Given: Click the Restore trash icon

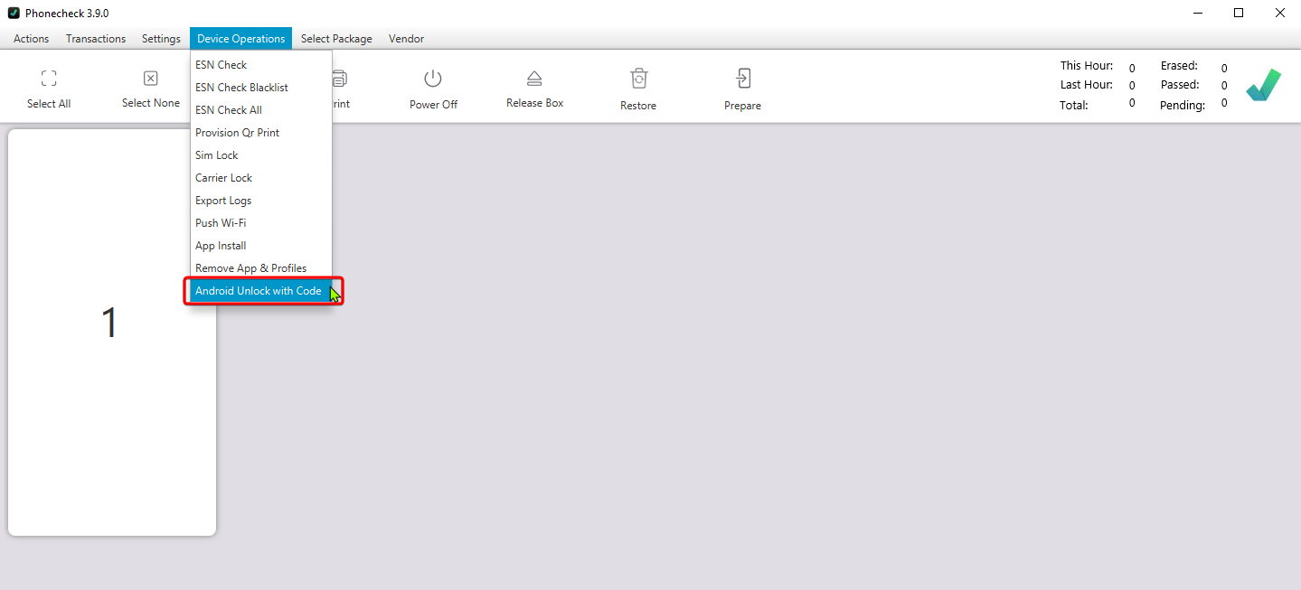Looking at the screenshot, I should pos(638,79).
